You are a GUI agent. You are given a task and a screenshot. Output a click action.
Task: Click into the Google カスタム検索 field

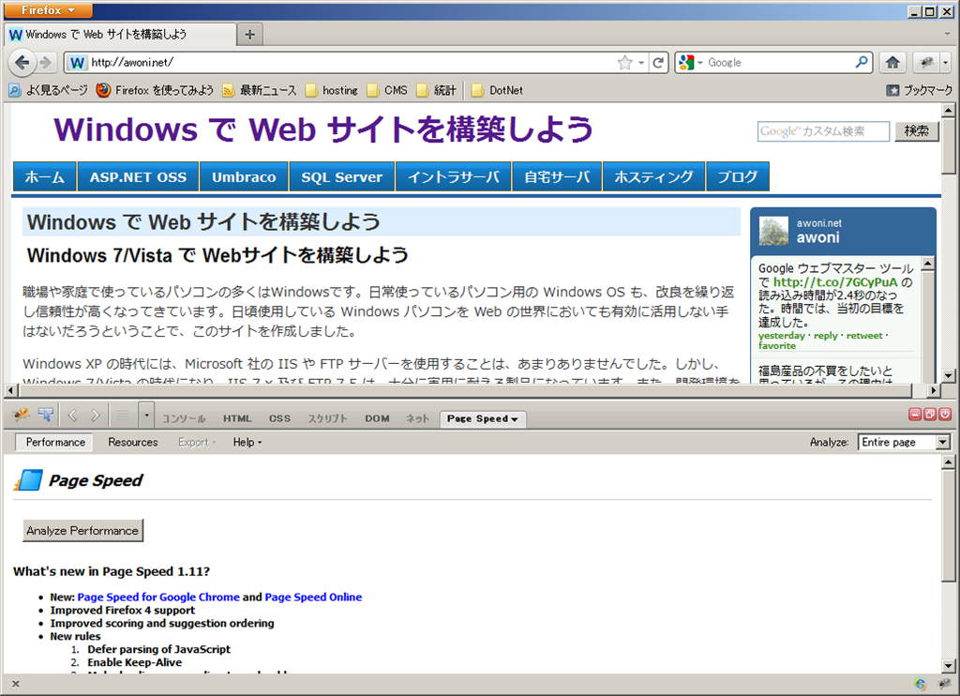coord(823,131)
